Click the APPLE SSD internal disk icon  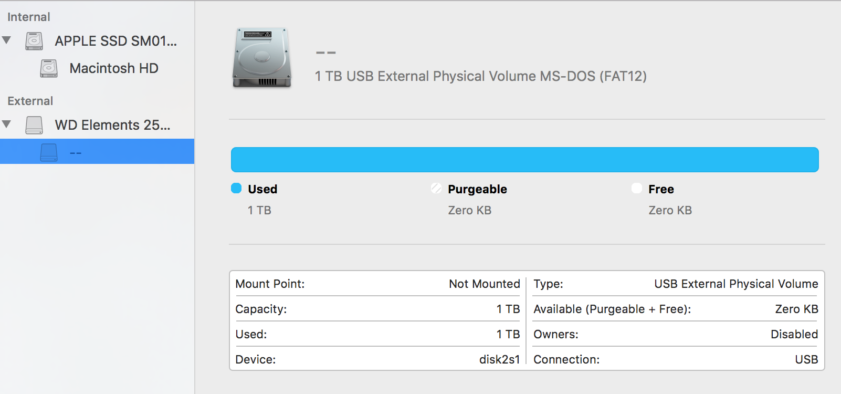point(34,41)
